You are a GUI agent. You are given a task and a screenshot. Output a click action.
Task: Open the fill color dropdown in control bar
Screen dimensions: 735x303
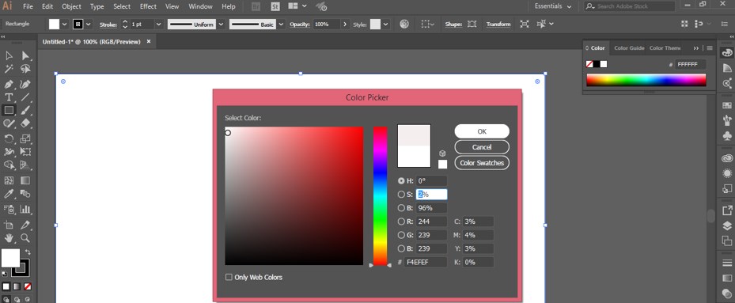click(x=65, y=25)
